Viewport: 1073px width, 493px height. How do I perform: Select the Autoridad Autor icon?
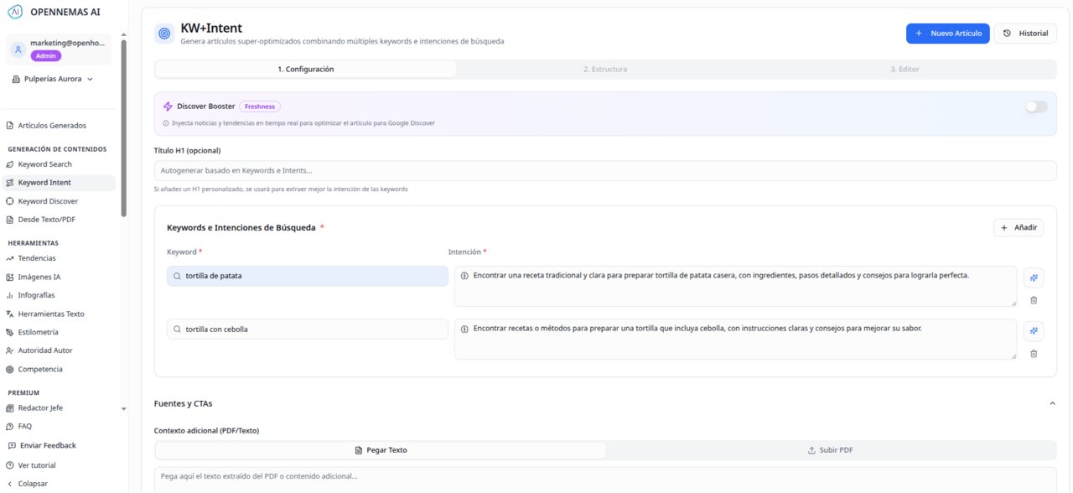[10, 350]
